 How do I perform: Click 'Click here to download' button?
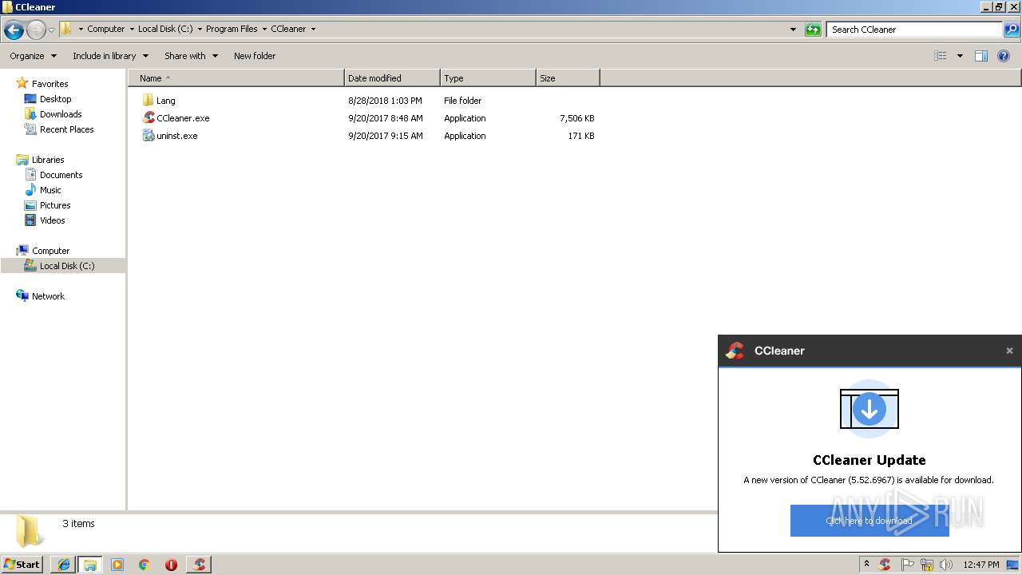(869, 521)
